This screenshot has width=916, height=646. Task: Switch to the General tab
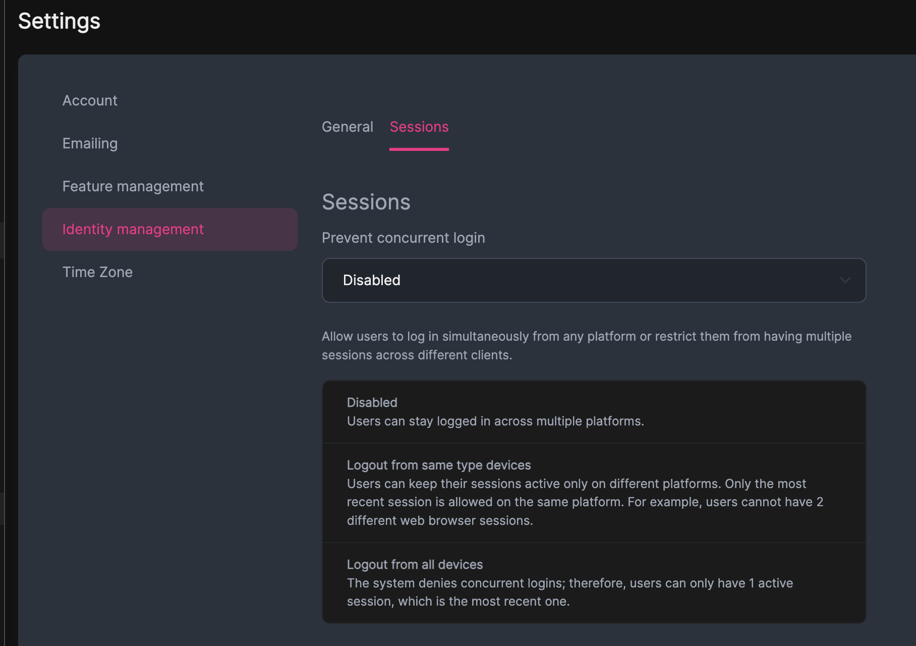click(x=347, y=127)
